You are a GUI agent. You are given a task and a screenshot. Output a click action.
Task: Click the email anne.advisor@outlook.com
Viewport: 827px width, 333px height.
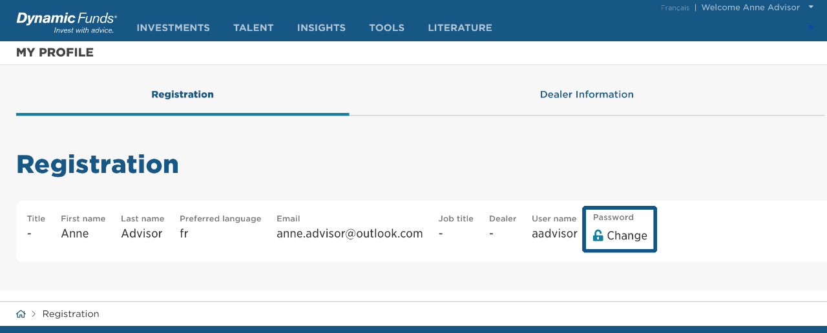350,234
